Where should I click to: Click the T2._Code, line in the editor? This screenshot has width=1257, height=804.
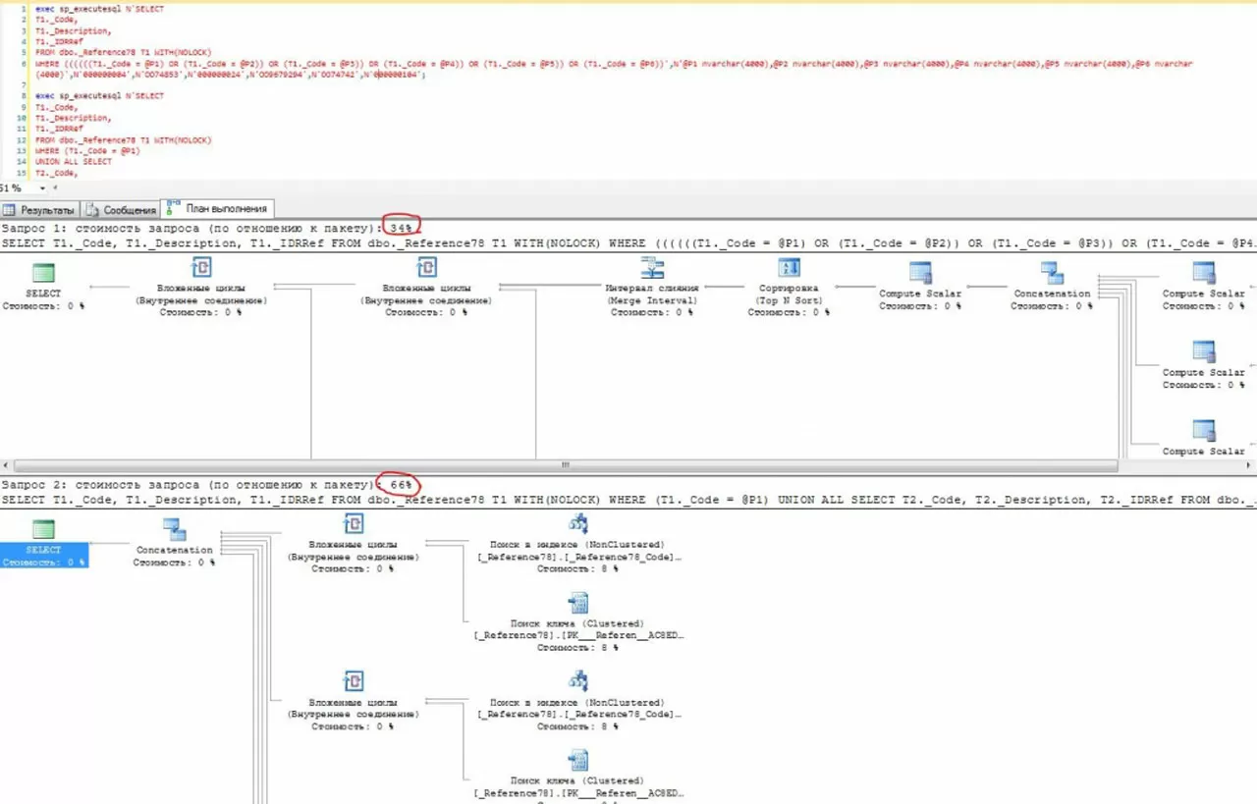click(58, 173)
